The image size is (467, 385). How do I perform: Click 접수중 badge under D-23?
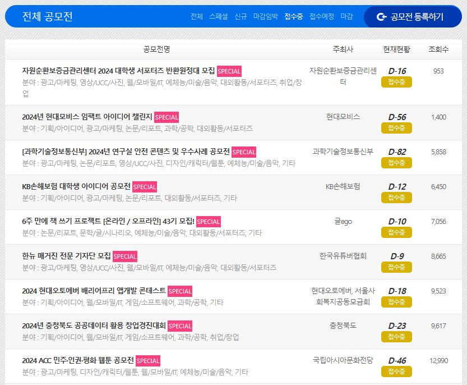tap(396, 337)
